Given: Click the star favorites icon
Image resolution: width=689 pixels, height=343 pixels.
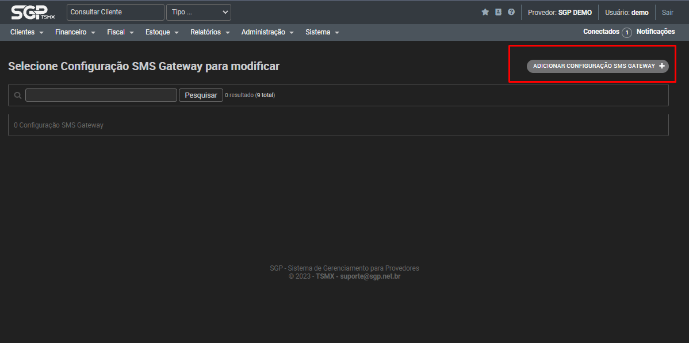Looking at the screenshot, I should point(485,12).
